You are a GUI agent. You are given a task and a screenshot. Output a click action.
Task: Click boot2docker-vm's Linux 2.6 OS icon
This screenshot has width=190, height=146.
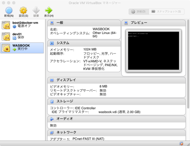pos(6,25)
